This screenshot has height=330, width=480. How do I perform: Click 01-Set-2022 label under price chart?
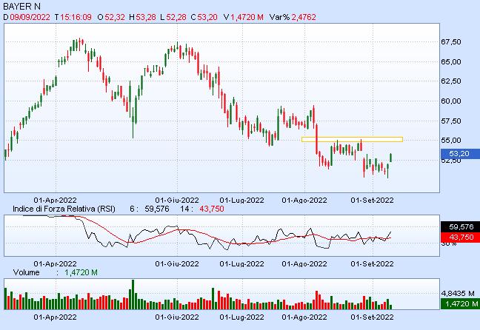(x=372, y=201)
